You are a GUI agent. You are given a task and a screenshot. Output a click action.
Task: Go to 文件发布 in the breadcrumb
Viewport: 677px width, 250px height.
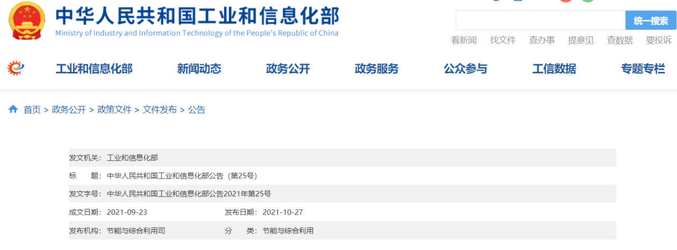click(x=160, y=110)
